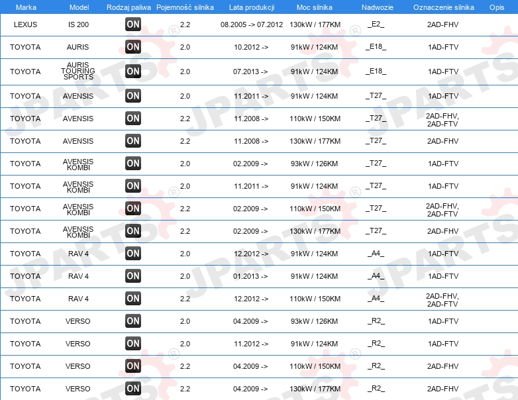Click ON icon in AVENSIS KOMBI 93kW / 126KM row
Screen dimensions: 518x400
pos(132,163)
